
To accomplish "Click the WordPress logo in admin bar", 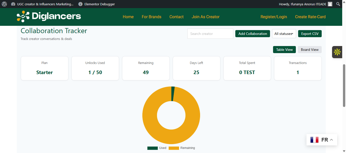I will coord(4,4).
